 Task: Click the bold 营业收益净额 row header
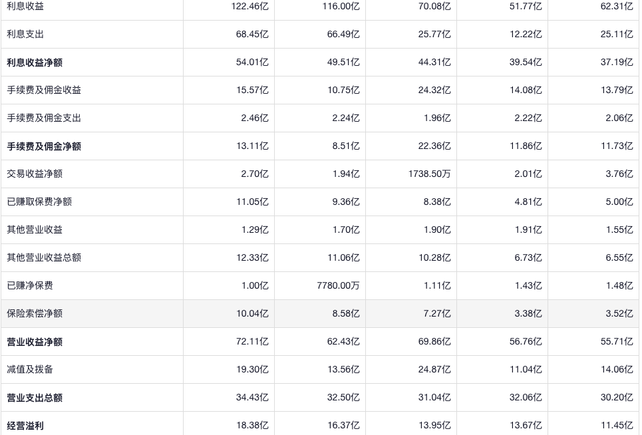point(35,342)
